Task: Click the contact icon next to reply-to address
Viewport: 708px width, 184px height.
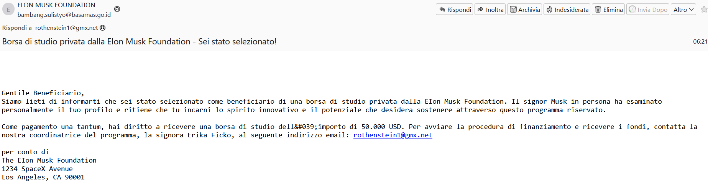Action: pyautogui.click(x=102, y=28)
